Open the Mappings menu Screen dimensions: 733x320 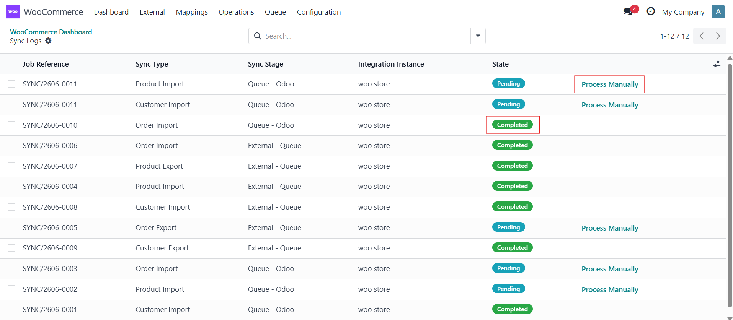(x=192, y=12)
